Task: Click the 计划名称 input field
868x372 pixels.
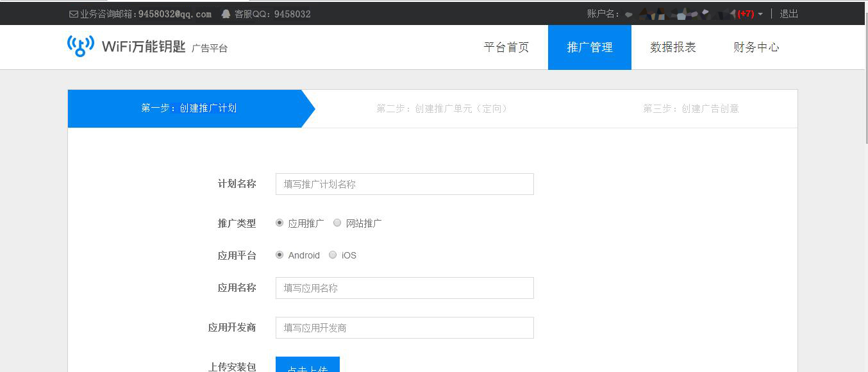Action: coord(404,184)
